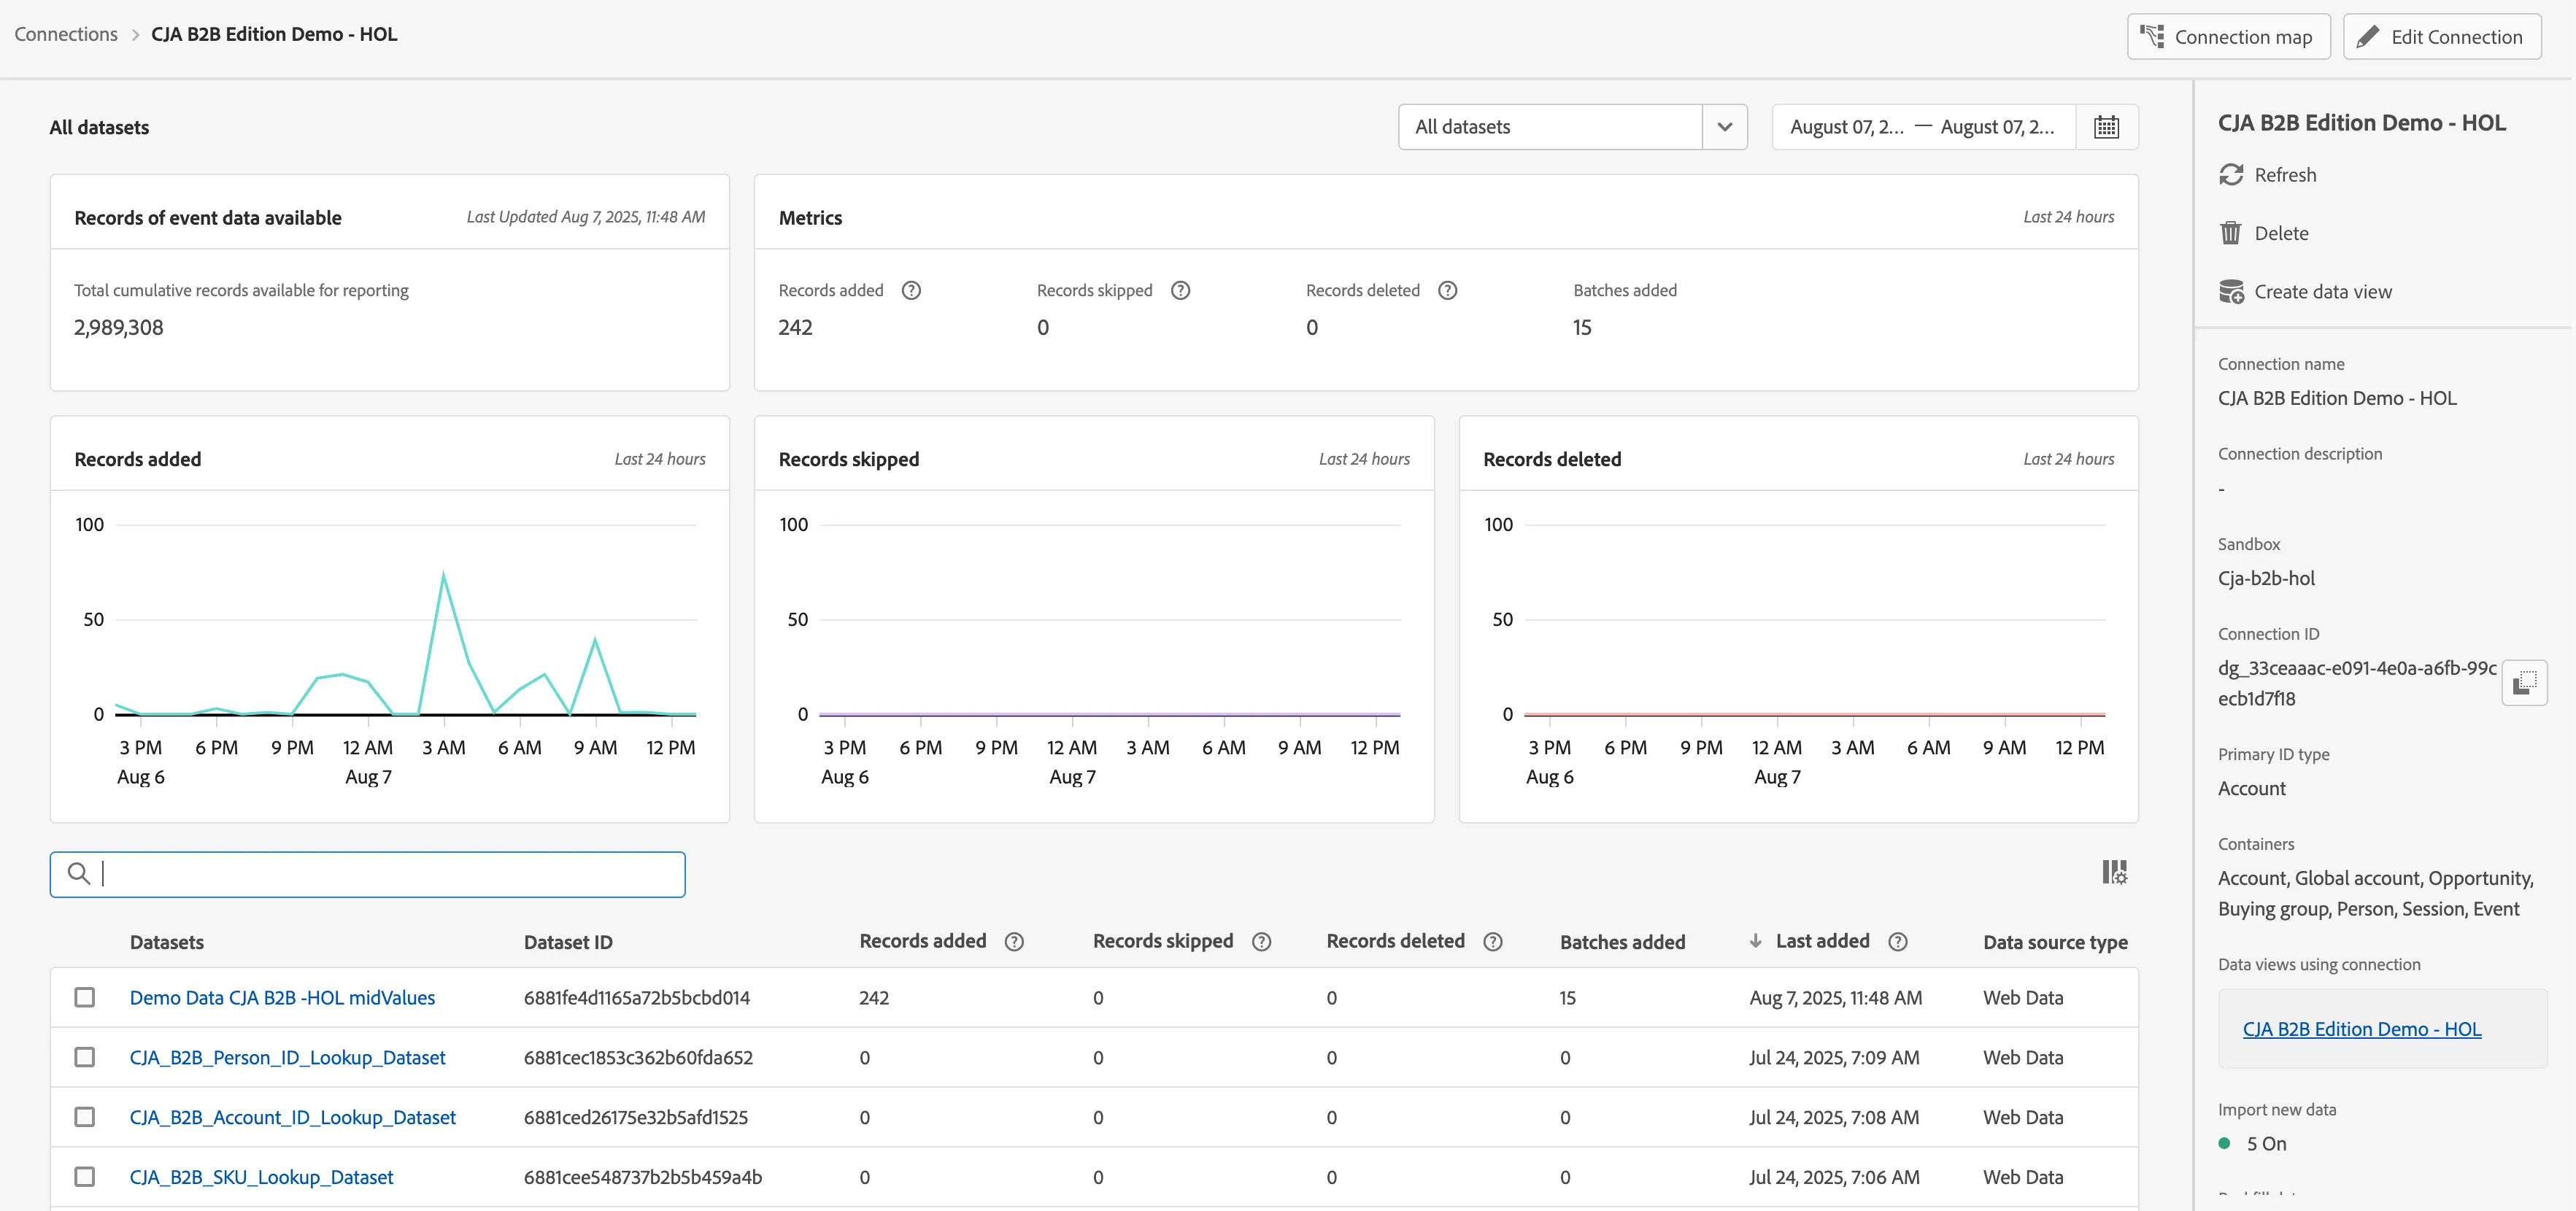Select dataset ID 6881fe4d1165a72b5bcbd014
Viewport: 2576px width, 1211px height.
(x=636, y=998)
